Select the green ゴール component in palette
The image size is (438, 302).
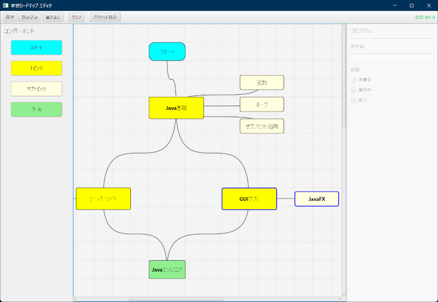tap(37, 109)
